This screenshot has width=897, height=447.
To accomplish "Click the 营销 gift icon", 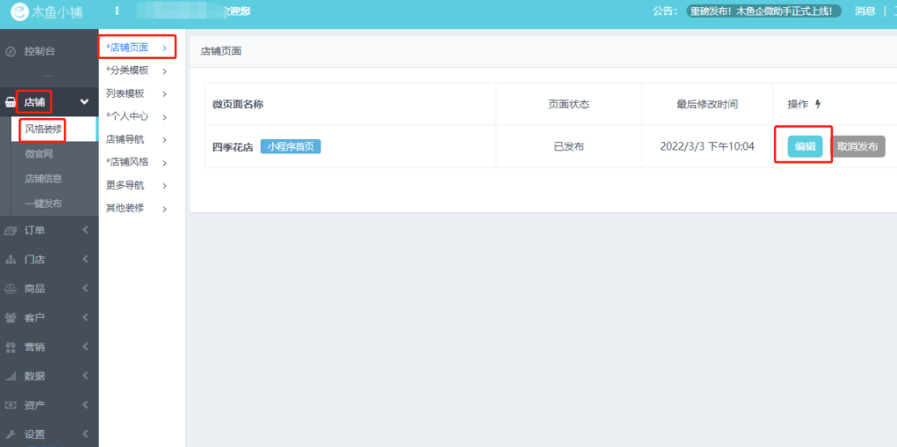I will click(11, 347).
